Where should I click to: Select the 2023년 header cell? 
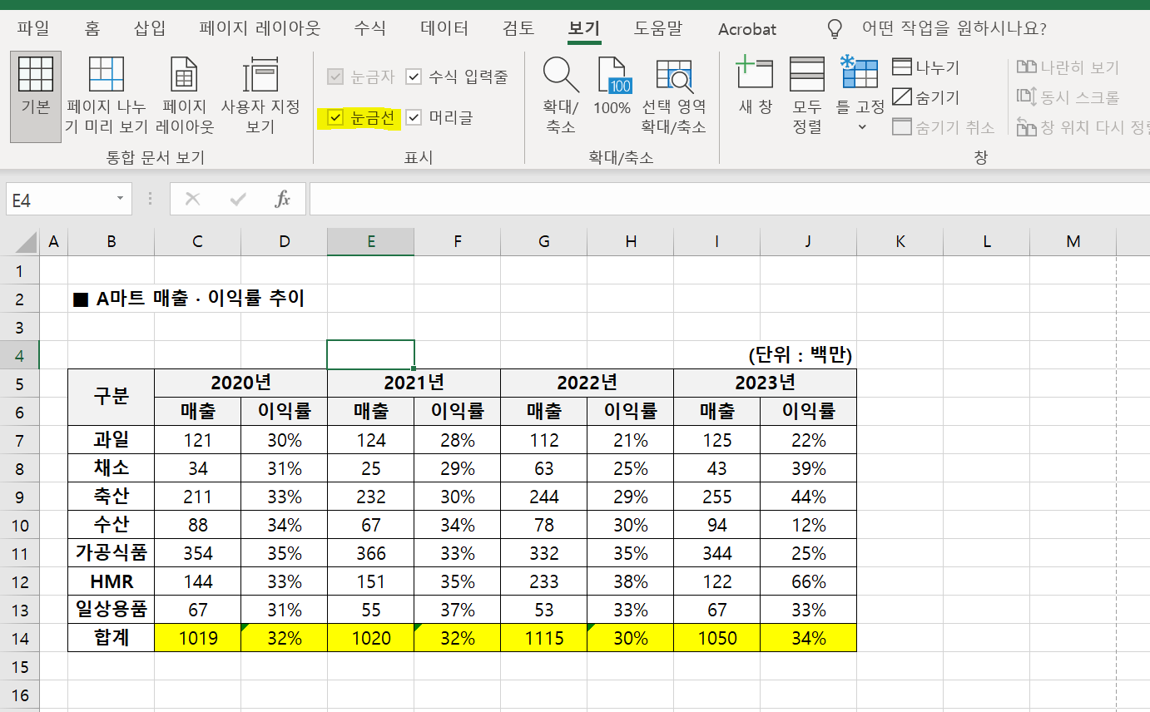[766, 383]
